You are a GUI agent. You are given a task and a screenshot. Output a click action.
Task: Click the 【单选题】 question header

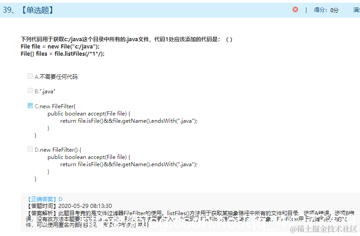point(38,10)
